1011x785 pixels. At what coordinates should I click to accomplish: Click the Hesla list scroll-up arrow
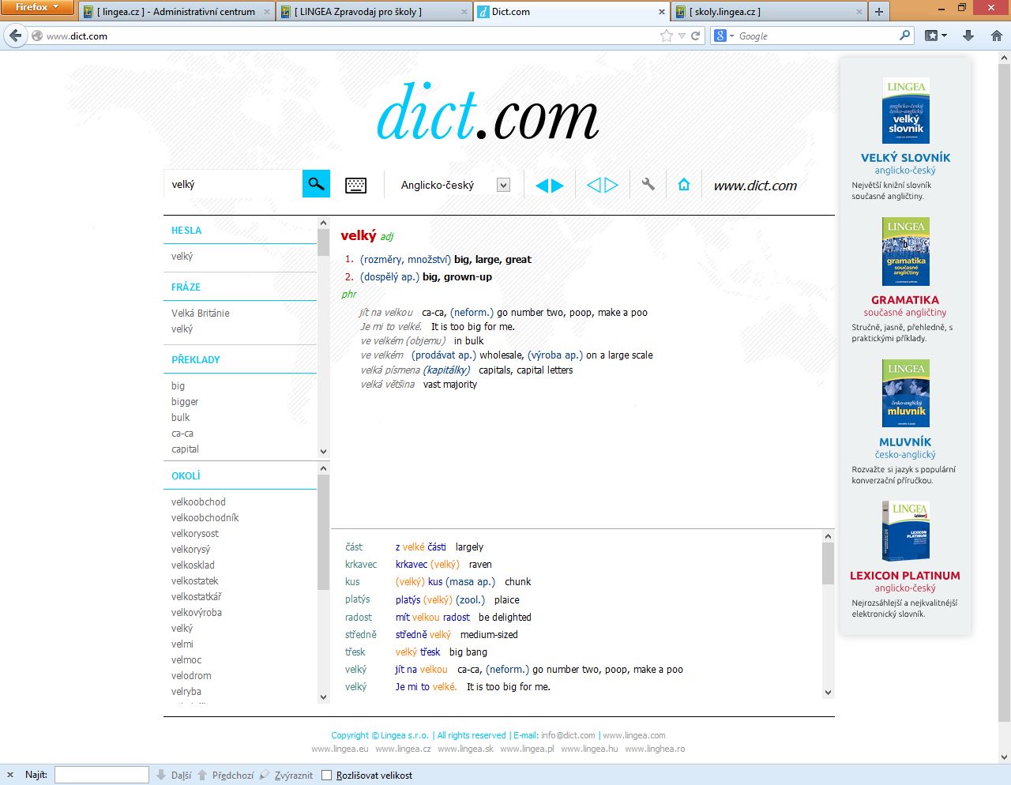[323, 223]
